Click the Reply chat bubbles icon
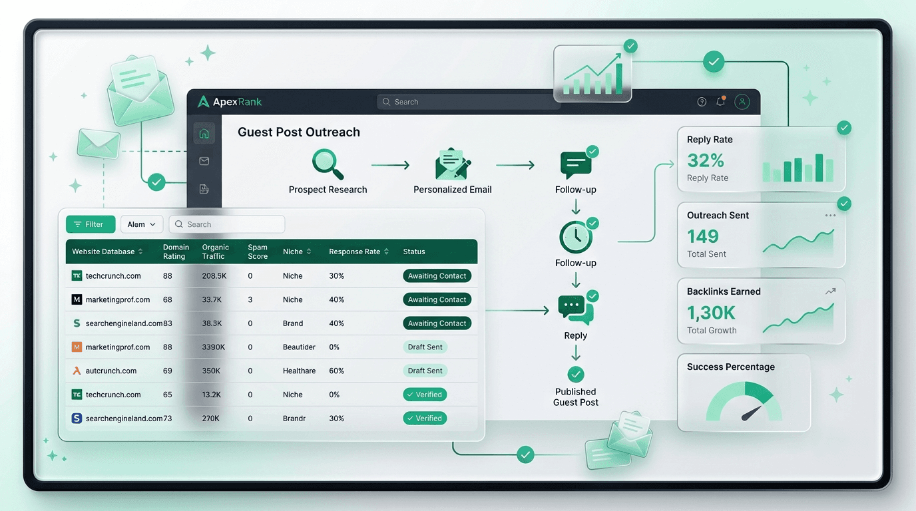The width and height of the screenshot is (916, 511). pos(576,309)
